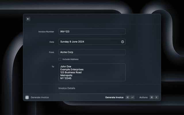This screenshot has width=184, height=115.
Task: Click the Return key icon
Action: click(x=132, y=97)
